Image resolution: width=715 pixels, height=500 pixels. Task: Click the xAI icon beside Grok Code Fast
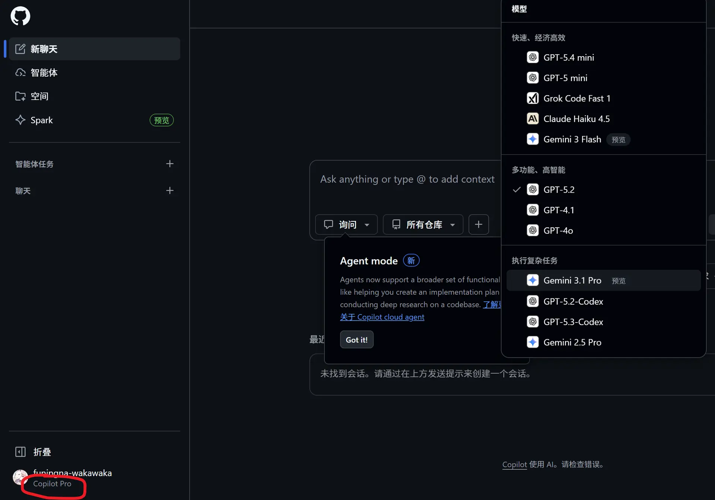(x=533, y=98)
